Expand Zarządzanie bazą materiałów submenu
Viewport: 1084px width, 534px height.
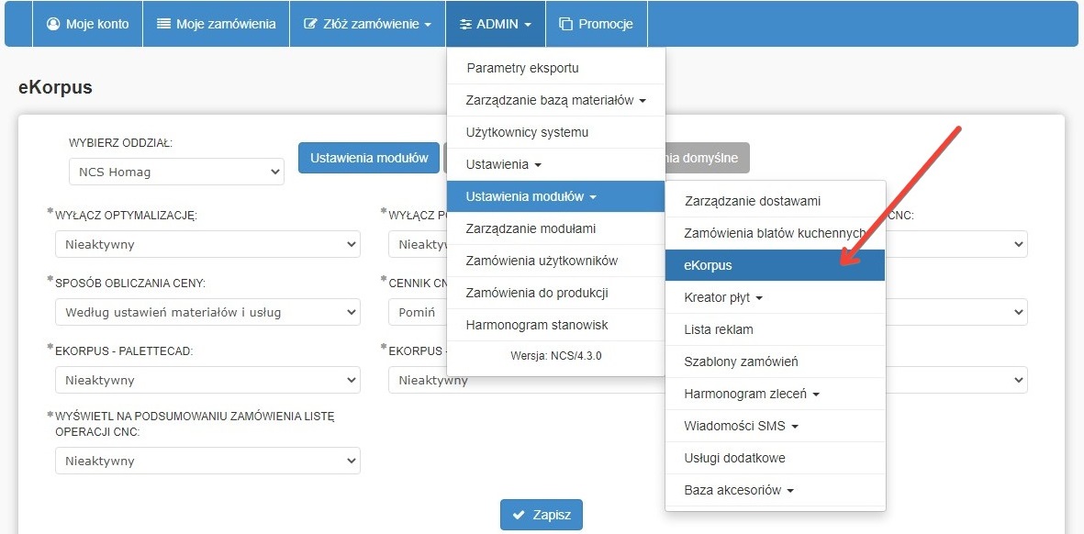[555, 100]
